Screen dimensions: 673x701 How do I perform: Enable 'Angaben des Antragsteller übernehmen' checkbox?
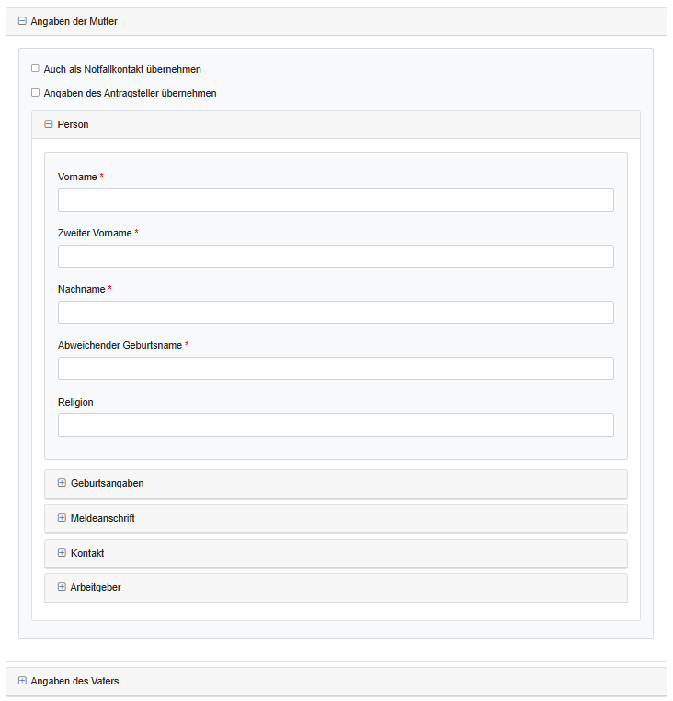pyautogui.click(x=35, y=92)
